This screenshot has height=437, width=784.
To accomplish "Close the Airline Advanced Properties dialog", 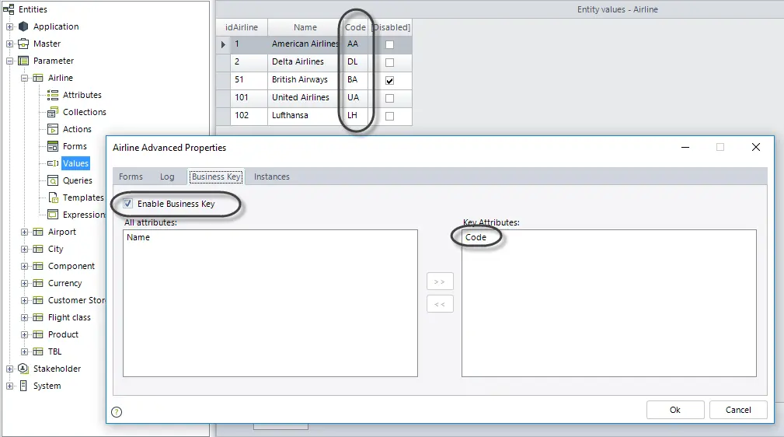I will [756, 147].
